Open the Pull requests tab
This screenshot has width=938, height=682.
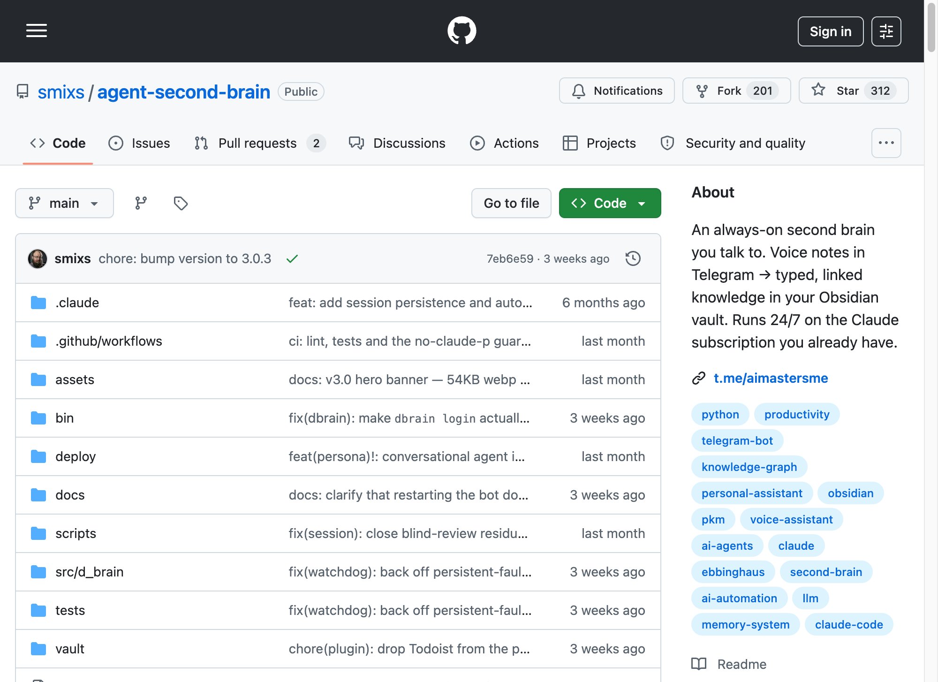click(260, 143)
